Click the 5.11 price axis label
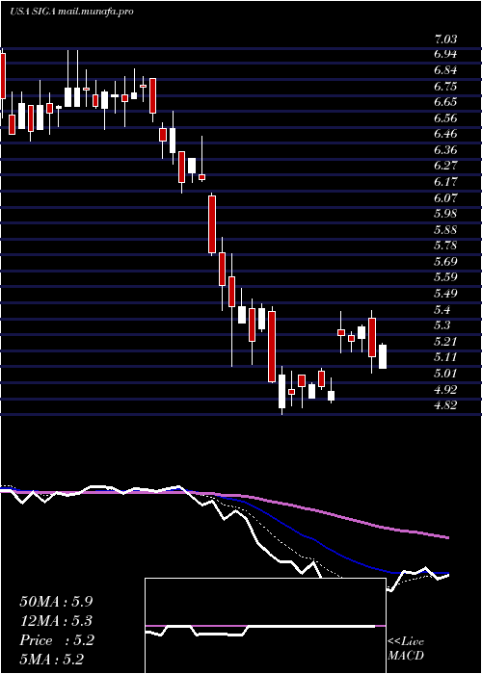The height and width of the screenshot is (674, 482). point(445,357)
